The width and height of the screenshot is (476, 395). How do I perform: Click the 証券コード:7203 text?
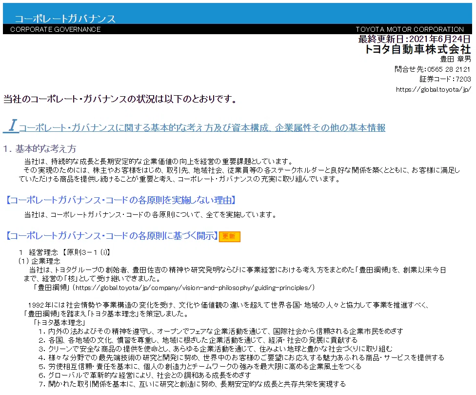point(445,79)
